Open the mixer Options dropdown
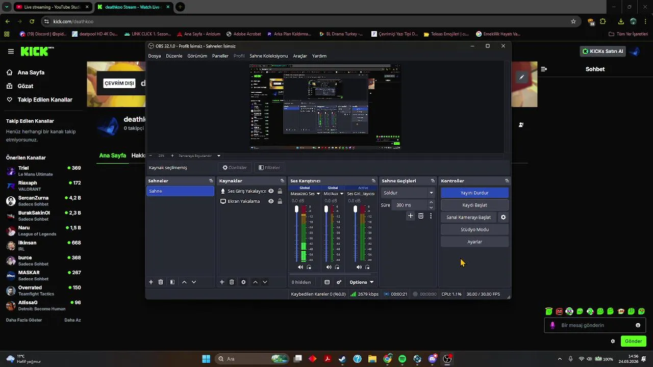Screen dimensions: 653x367 [x=361, y=282]
